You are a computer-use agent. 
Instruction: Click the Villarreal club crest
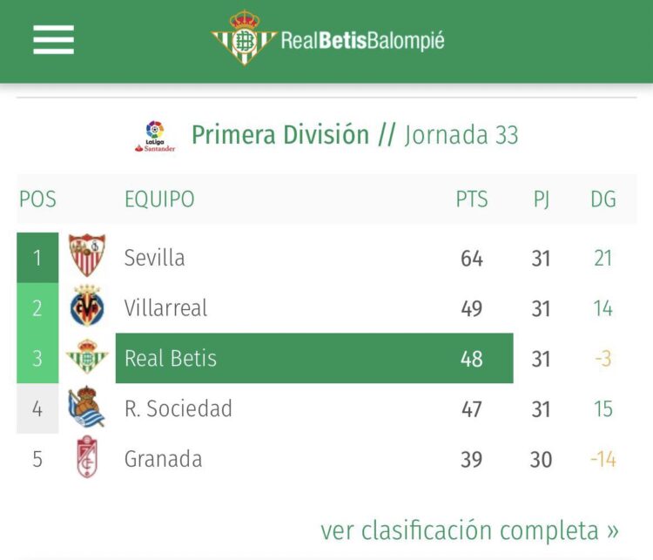click(87, 306)
